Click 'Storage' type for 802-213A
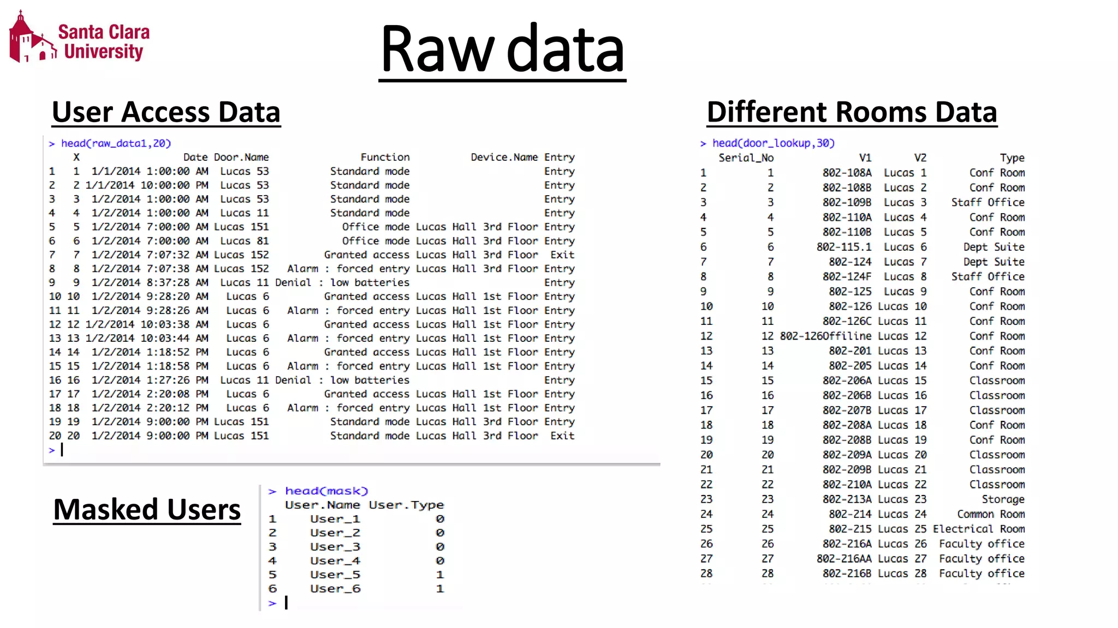This screenshot has height=628, width=1118. pyautogui.click(x=1003, y=499)
